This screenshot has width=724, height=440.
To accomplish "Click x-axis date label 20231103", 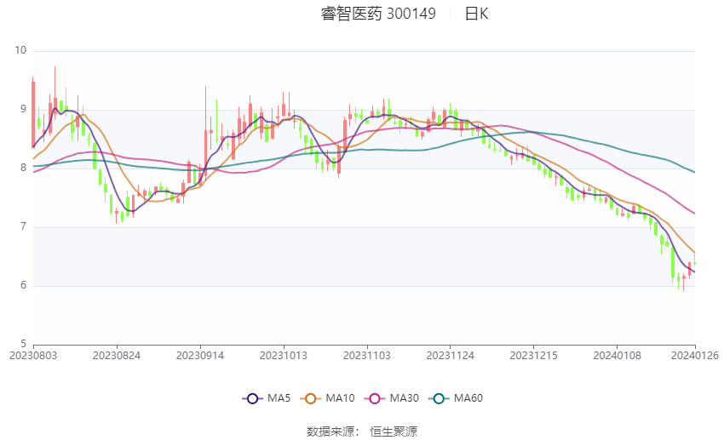I will point(367,356).
